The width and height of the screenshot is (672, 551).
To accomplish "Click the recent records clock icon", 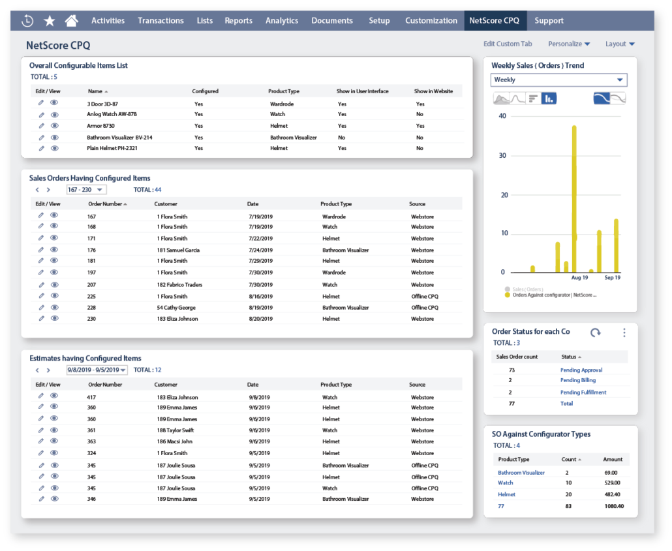I will coord(27,20).
